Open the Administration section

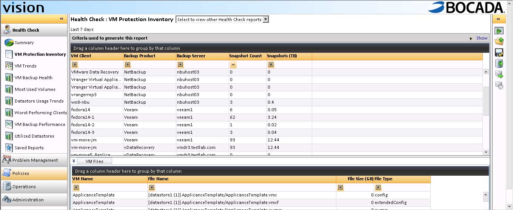(34, 200)
